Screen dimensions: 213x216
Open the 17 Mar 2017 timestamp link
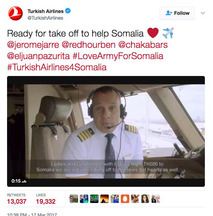(x=32, y=214)
